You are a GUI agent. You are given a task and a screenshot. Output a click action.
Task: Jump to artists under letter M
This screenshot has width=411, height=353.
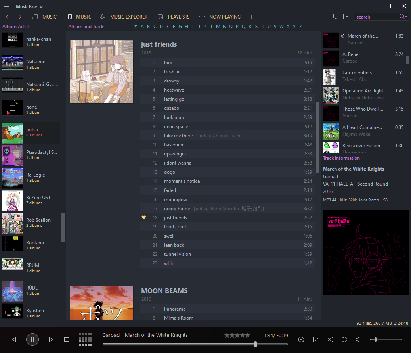(x=218, y=27)
